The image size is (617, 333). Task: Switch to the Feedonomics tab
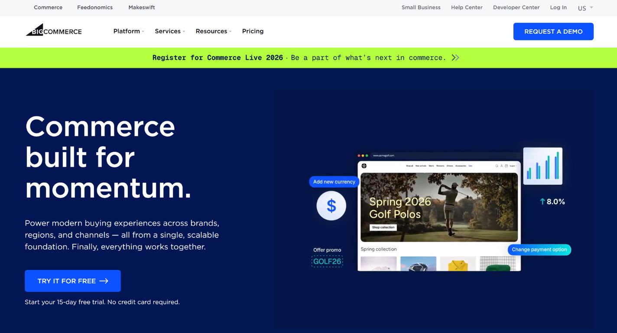(94, 7)
